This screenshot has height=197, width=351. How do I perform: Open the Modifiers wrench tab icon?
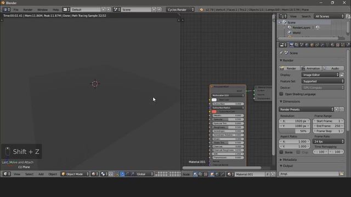(322, 45)
